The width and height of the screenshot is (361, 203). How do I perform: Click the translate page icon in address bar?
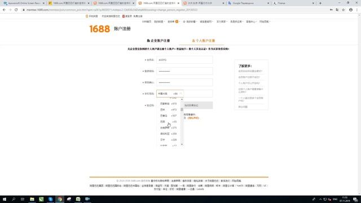[337, 10]
